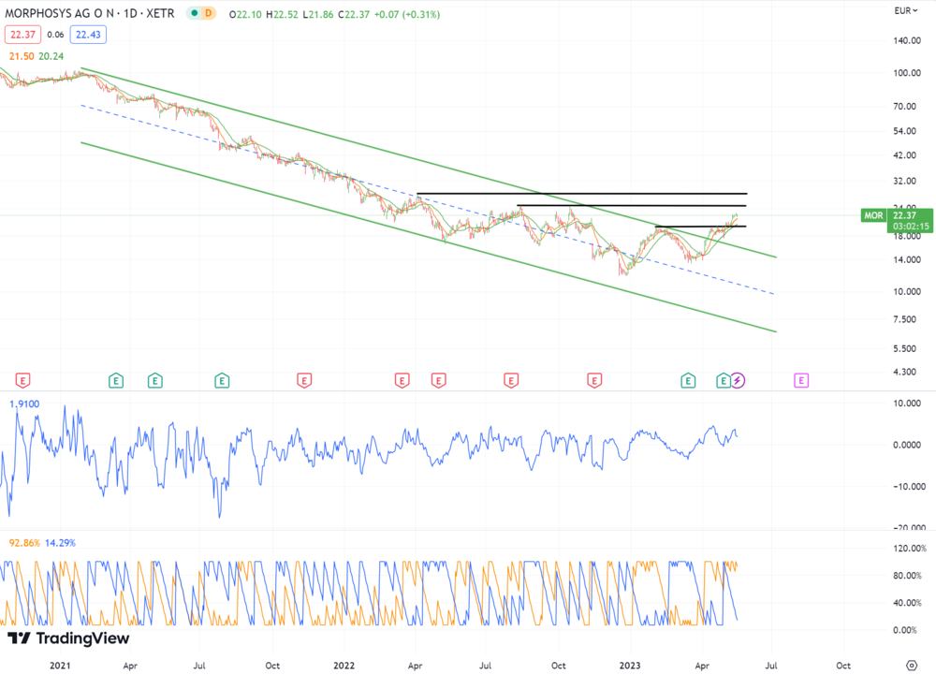Click the L21.86 low price value
The width and height of the screenshot is (936, 675).
point(318,14)
